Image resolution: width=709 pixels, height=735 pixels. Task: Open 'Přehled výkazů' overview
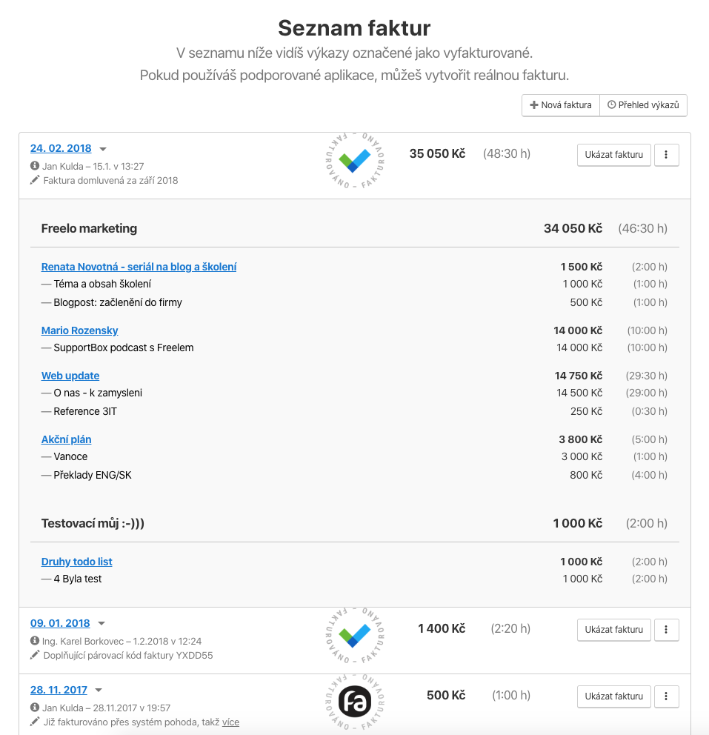(x=643, y=105)
